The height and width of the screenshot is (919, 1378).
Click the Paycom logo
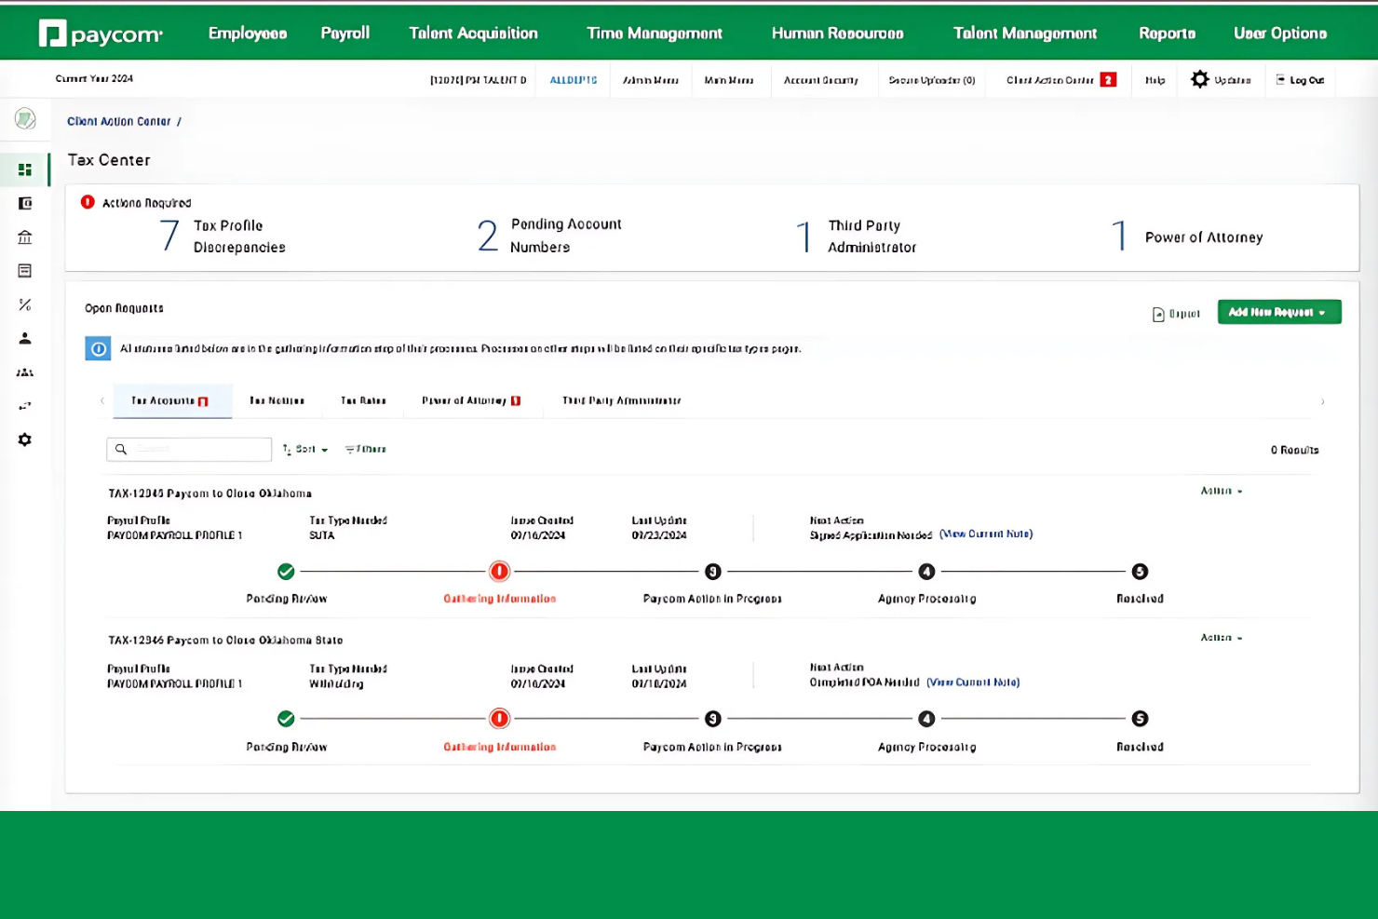click(101, 34)
